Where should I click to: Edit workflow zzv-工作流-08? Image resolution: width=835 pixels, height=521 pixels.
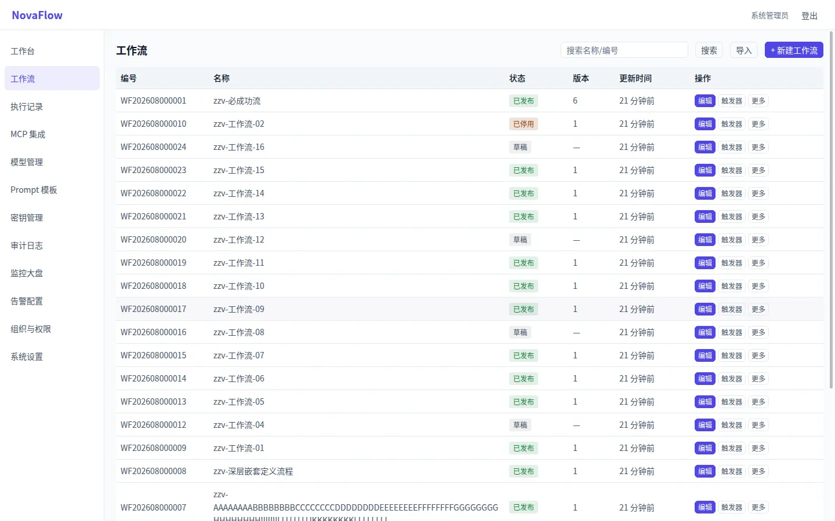click(x=705, y=332)
